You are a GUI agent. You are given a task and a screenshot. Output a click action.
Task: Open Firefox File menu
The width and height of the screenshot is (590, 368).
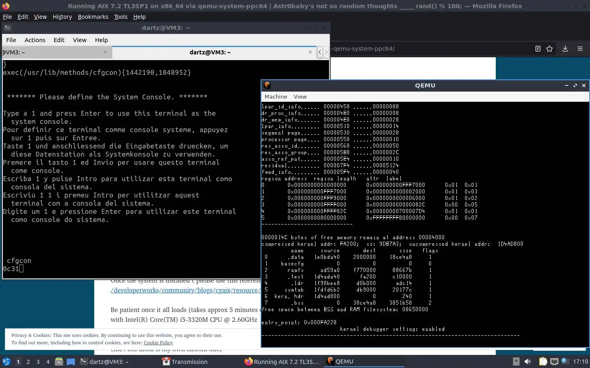tap(7, 17)
